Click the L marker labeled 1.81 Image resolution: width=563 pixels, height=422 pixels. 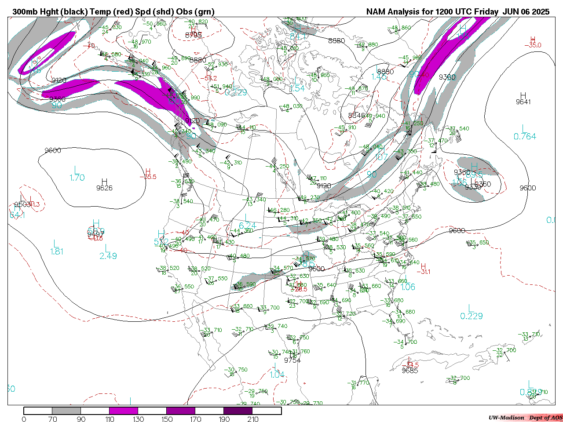(56, 244)
